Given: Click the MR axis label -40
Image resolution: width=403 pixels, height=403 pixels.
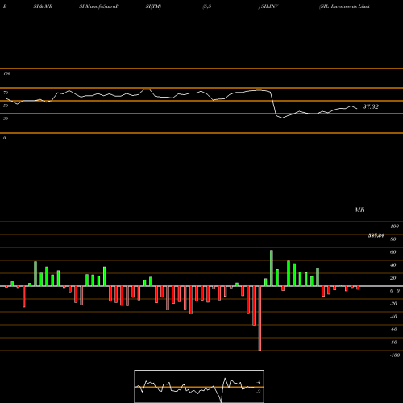Looking at the screenshot, I should (393, 317).
